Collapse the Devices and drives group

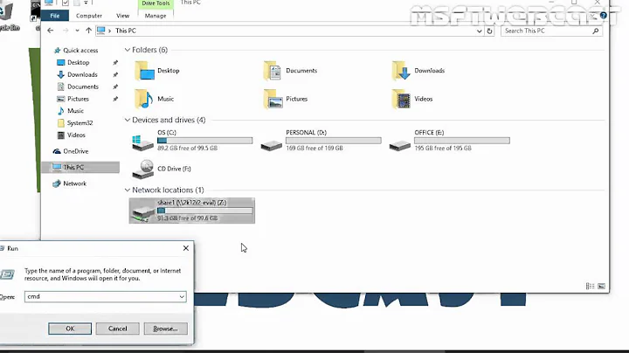click(x=128, y=120)
